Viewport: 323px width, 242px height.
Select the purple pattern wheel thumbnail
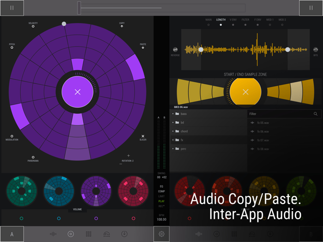point(96,191)
